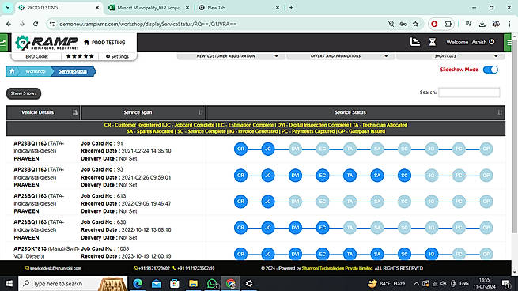
Task: Go to the Home breadcrumb icon
Action: tap(12, 71)
